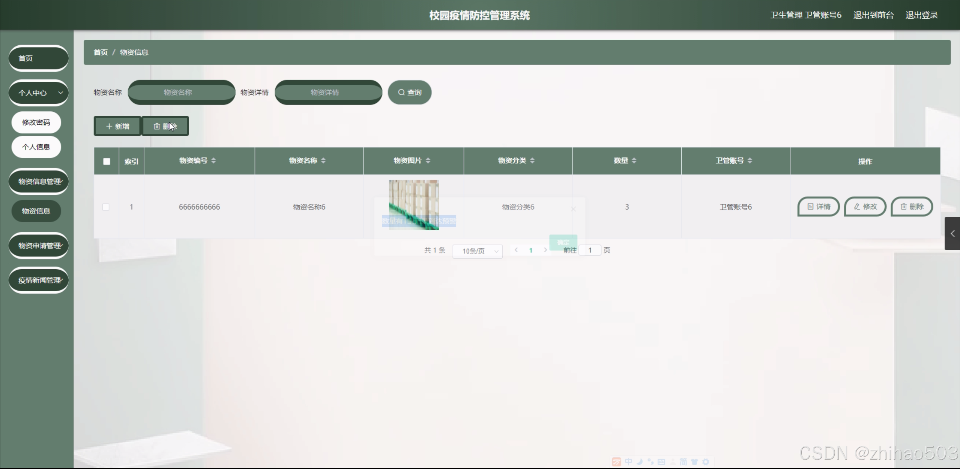
Task: Expand 疫情新闻管理 sidebar section
Action: pyautogui.click(x=39, y=280)
